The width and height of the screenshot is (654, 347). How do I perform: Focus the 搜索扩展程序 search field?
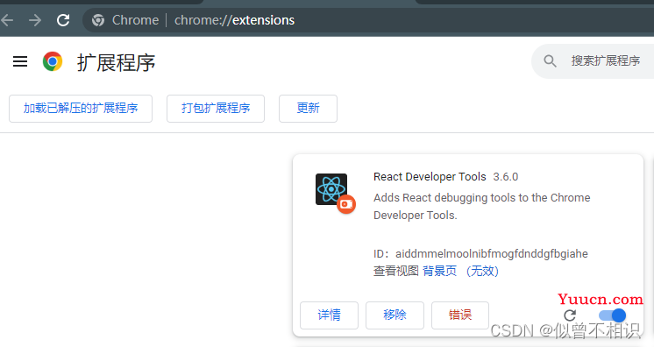(x=593, y=60)
